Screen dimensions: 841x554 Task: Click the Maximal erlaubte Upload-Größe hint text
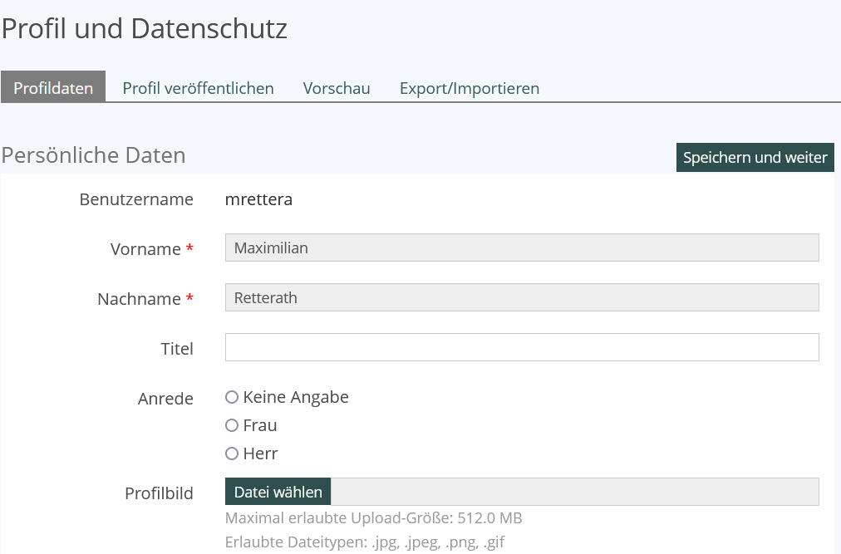click(x=373, y=518)
